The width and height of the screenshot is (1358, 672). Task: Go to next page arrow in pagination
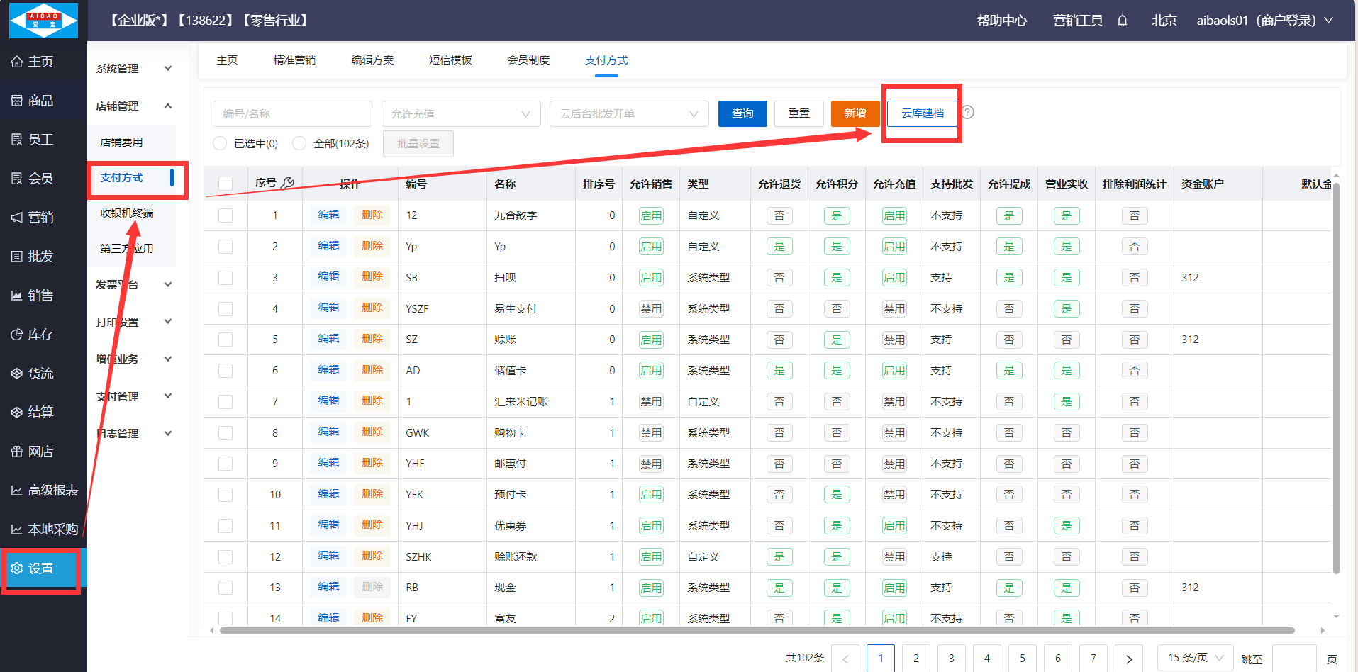tap(1129, 659)
